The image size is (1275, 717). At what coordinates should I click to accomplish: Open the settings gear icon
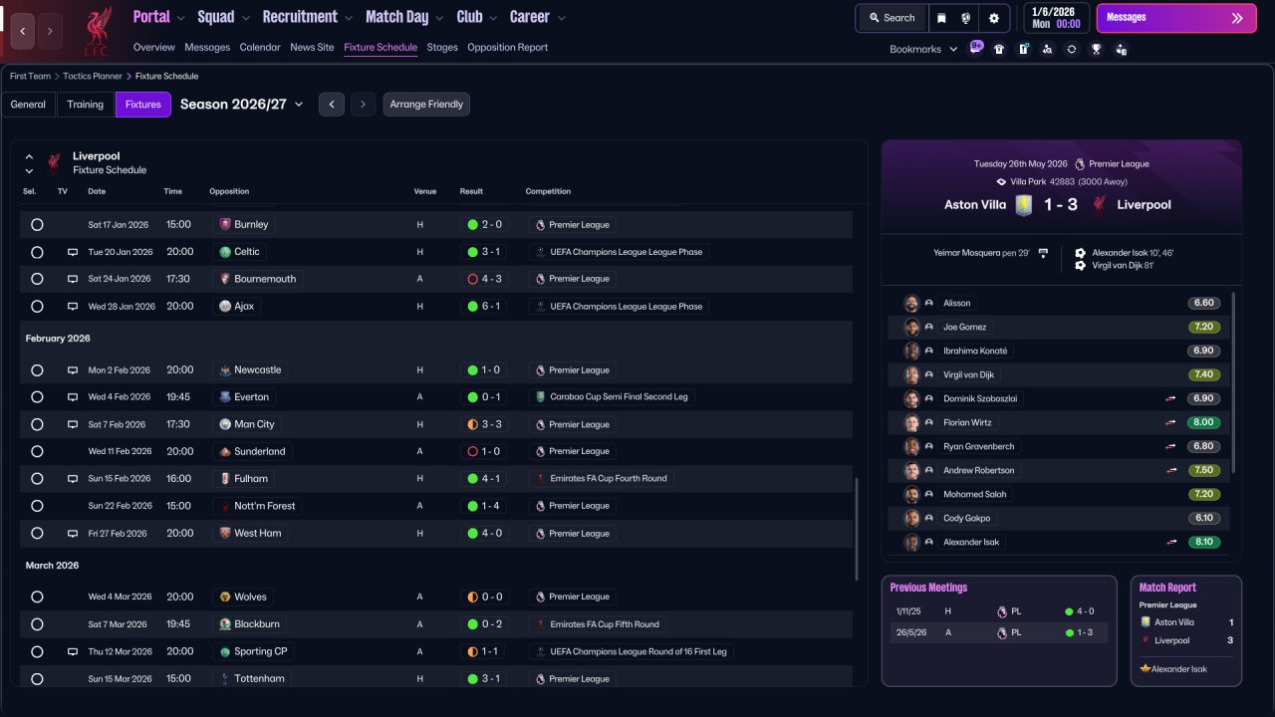994,18
